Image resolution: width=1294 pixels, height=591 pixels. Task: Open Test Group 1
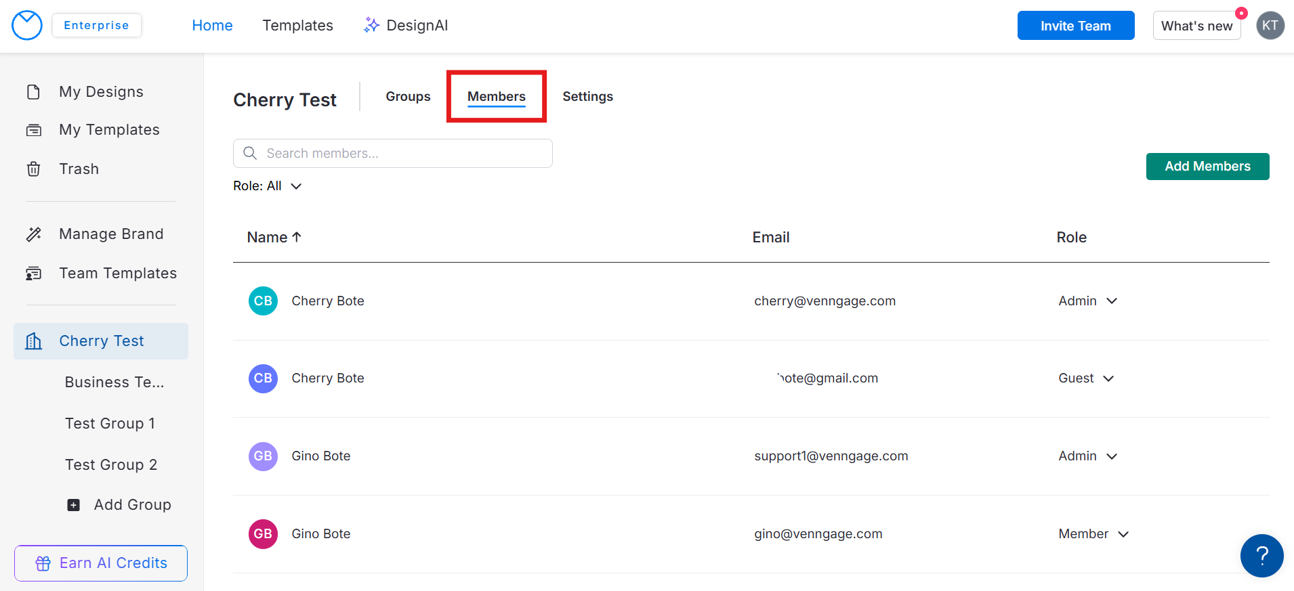point(110,424)
